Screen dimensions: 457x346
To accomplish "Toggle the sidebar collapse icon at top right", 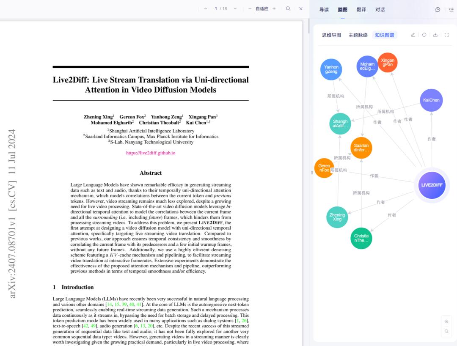I will [451, 9].
